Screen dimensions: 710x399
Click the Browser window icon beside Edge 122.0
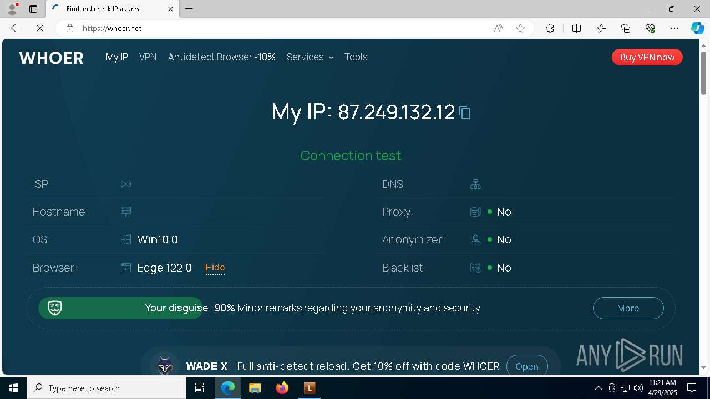pyautogui.click(x=126, y=268)
